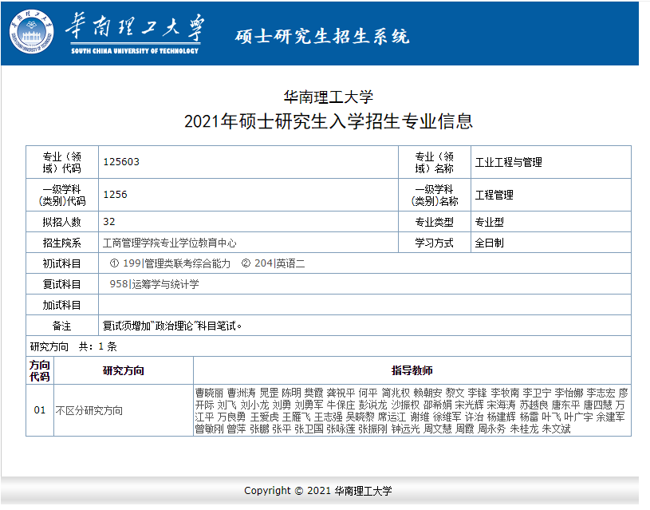Select the 专业型 value cell

click(551, 222)
